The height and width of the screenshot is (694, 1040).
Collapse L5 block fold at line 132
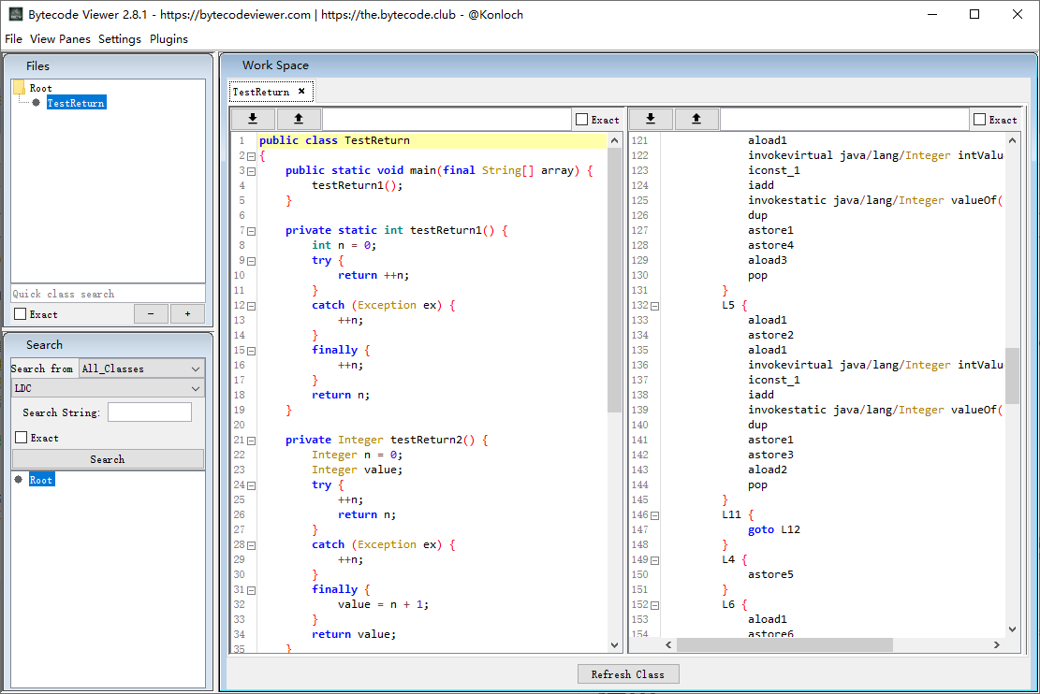click(654, 306)
